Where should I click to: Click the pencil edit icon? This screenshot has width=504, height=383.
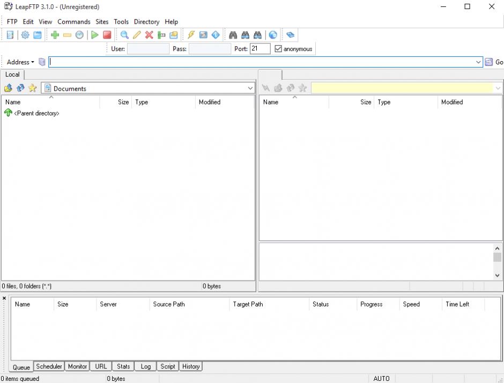(x=137, y=35)
